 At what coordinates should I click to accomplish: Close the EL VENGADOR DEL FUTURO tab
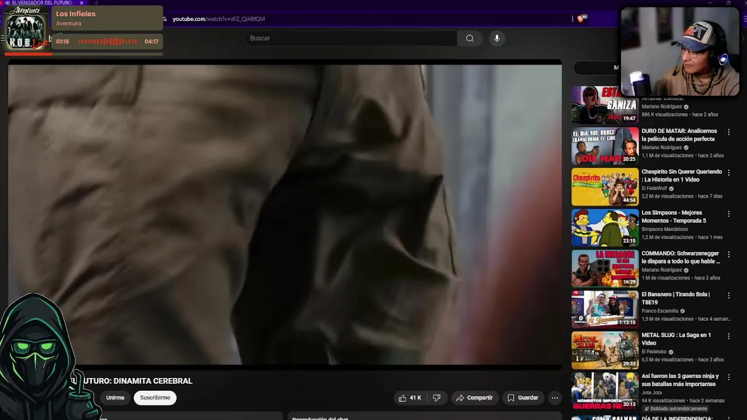(82, 3)
